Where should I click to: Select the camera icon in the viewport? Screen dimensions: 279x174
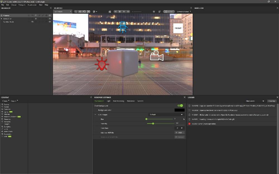click(157, 56)
